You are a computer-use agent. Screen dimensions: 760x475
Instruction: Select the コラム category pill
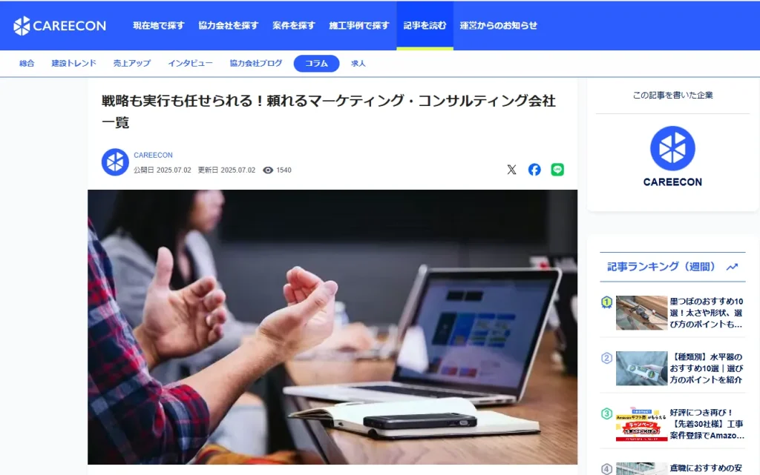tap(316, 64)
